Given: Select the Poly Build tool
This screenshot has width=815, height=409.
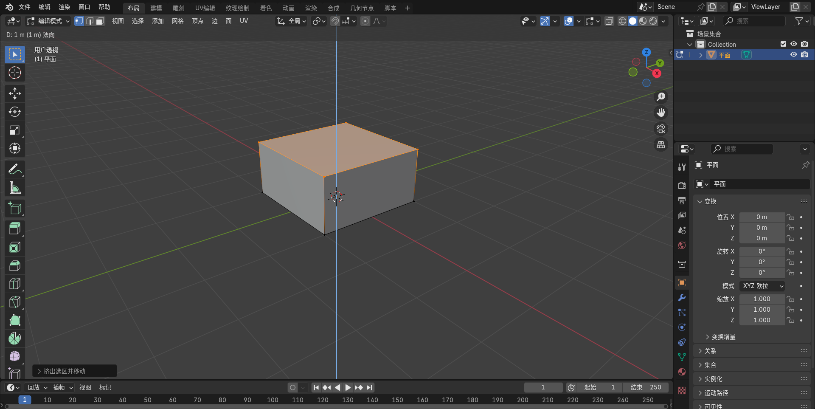Looking at the screenshot, I should (x=15, y=320).
